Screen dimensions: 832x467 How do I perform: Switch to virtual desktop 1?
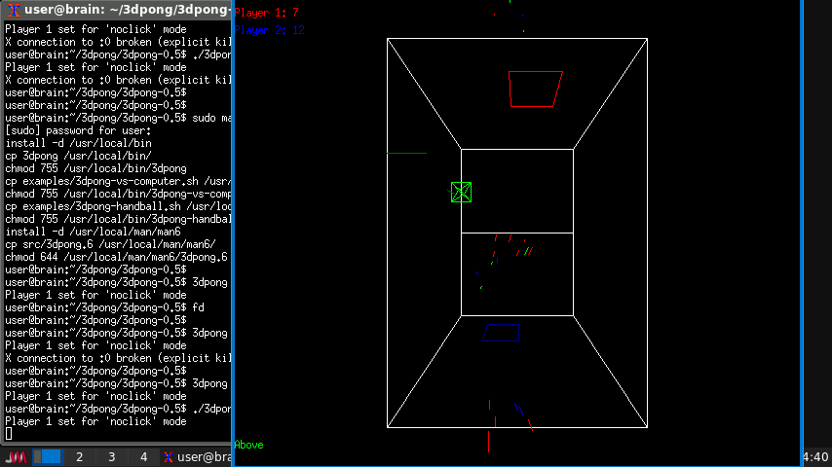50,457
